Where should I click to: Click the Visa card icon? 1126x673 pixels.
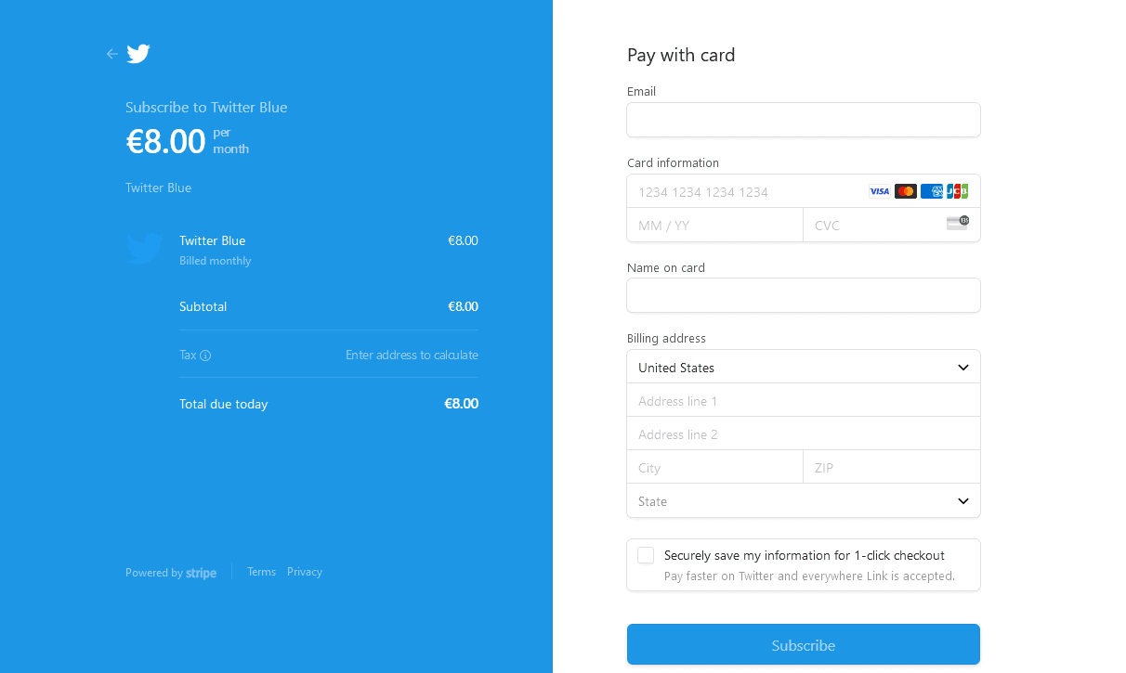(x=879, y=191)
